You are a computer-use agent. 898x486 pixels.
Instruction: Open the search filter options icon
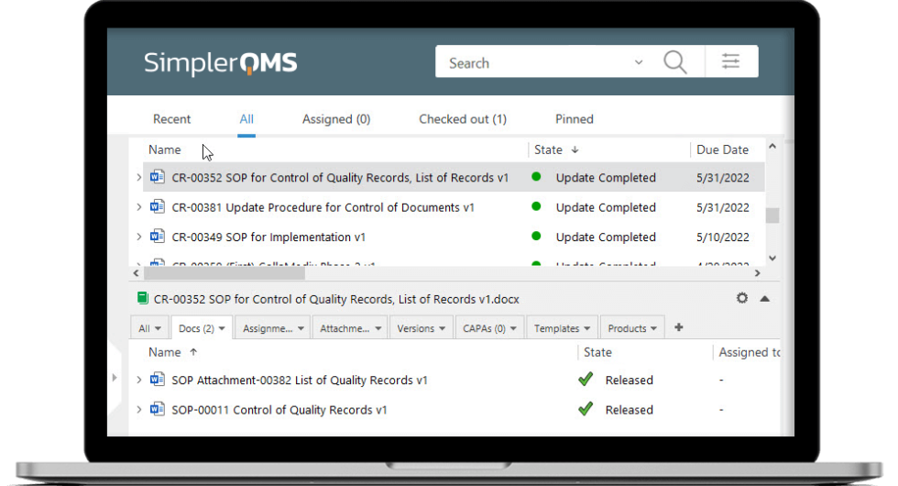pyautogui.click(x=730, y=62)
